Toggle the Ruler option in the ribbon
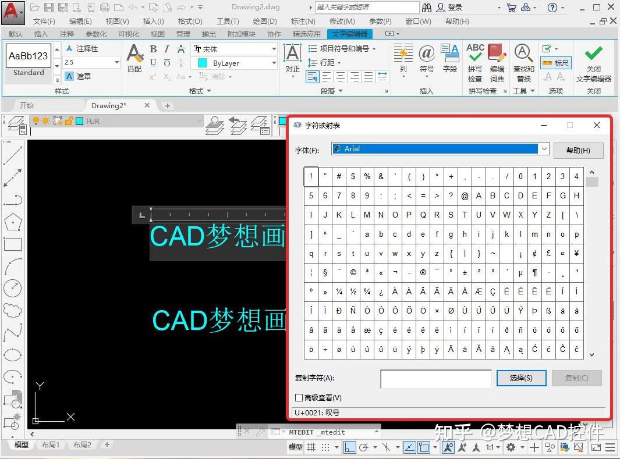The image size is (620, 459). 557,63
